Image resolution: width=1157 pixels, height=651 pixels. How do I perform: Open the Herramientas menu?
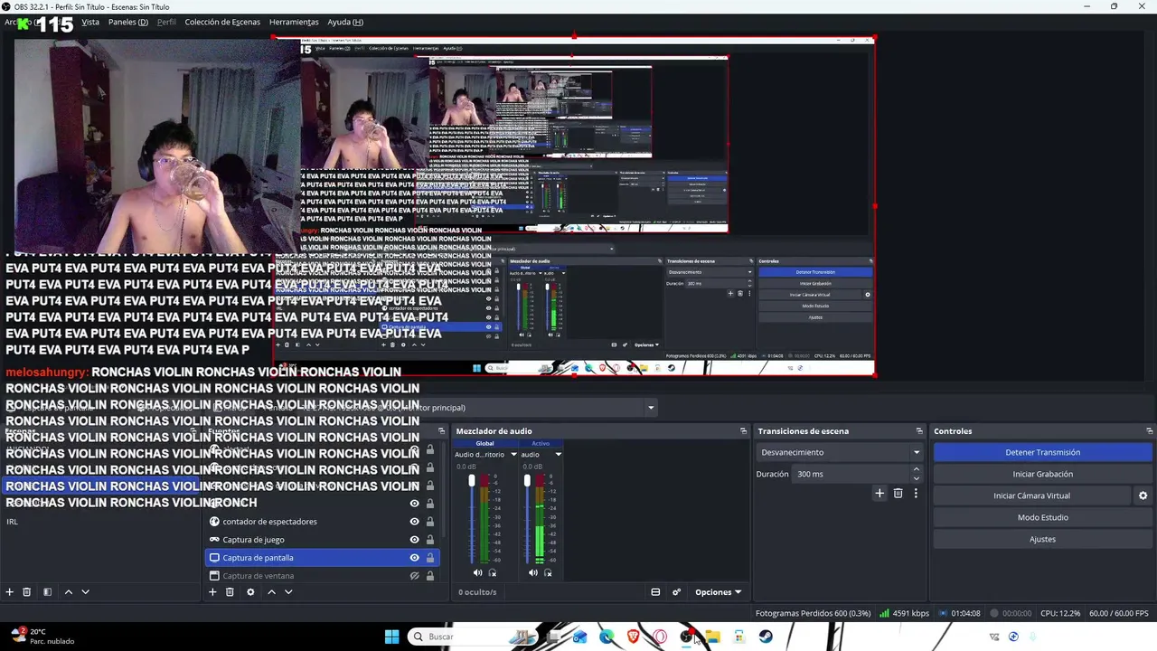(x=293, y=22)
